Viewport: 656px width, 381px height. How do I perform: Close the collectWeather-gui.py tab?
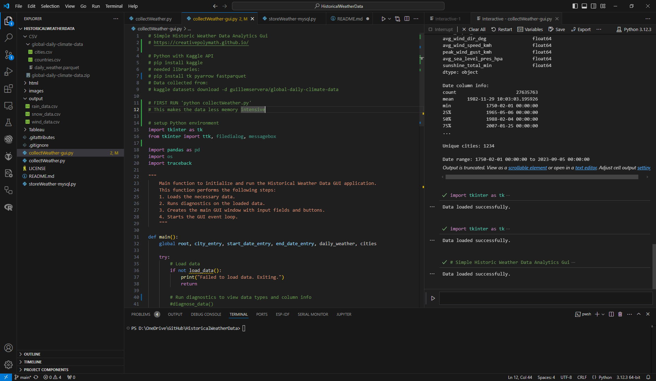[252, 19]
